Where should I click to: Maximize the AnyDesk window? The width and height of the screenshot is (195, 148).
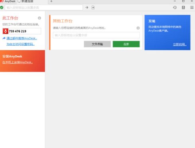pyautogui.click(x=183, y=1)
